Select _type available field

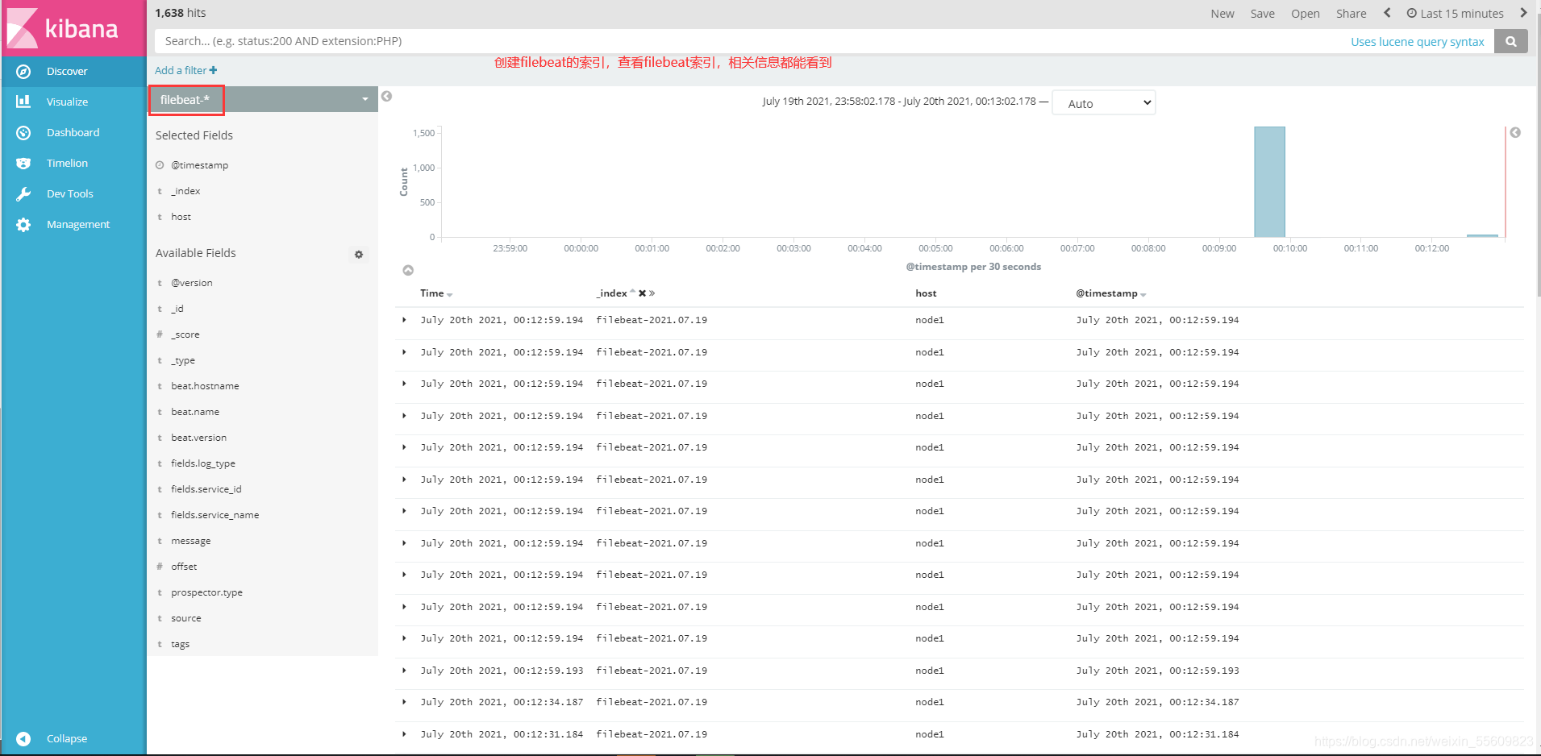pyautogui.click(x=183, y=360)
